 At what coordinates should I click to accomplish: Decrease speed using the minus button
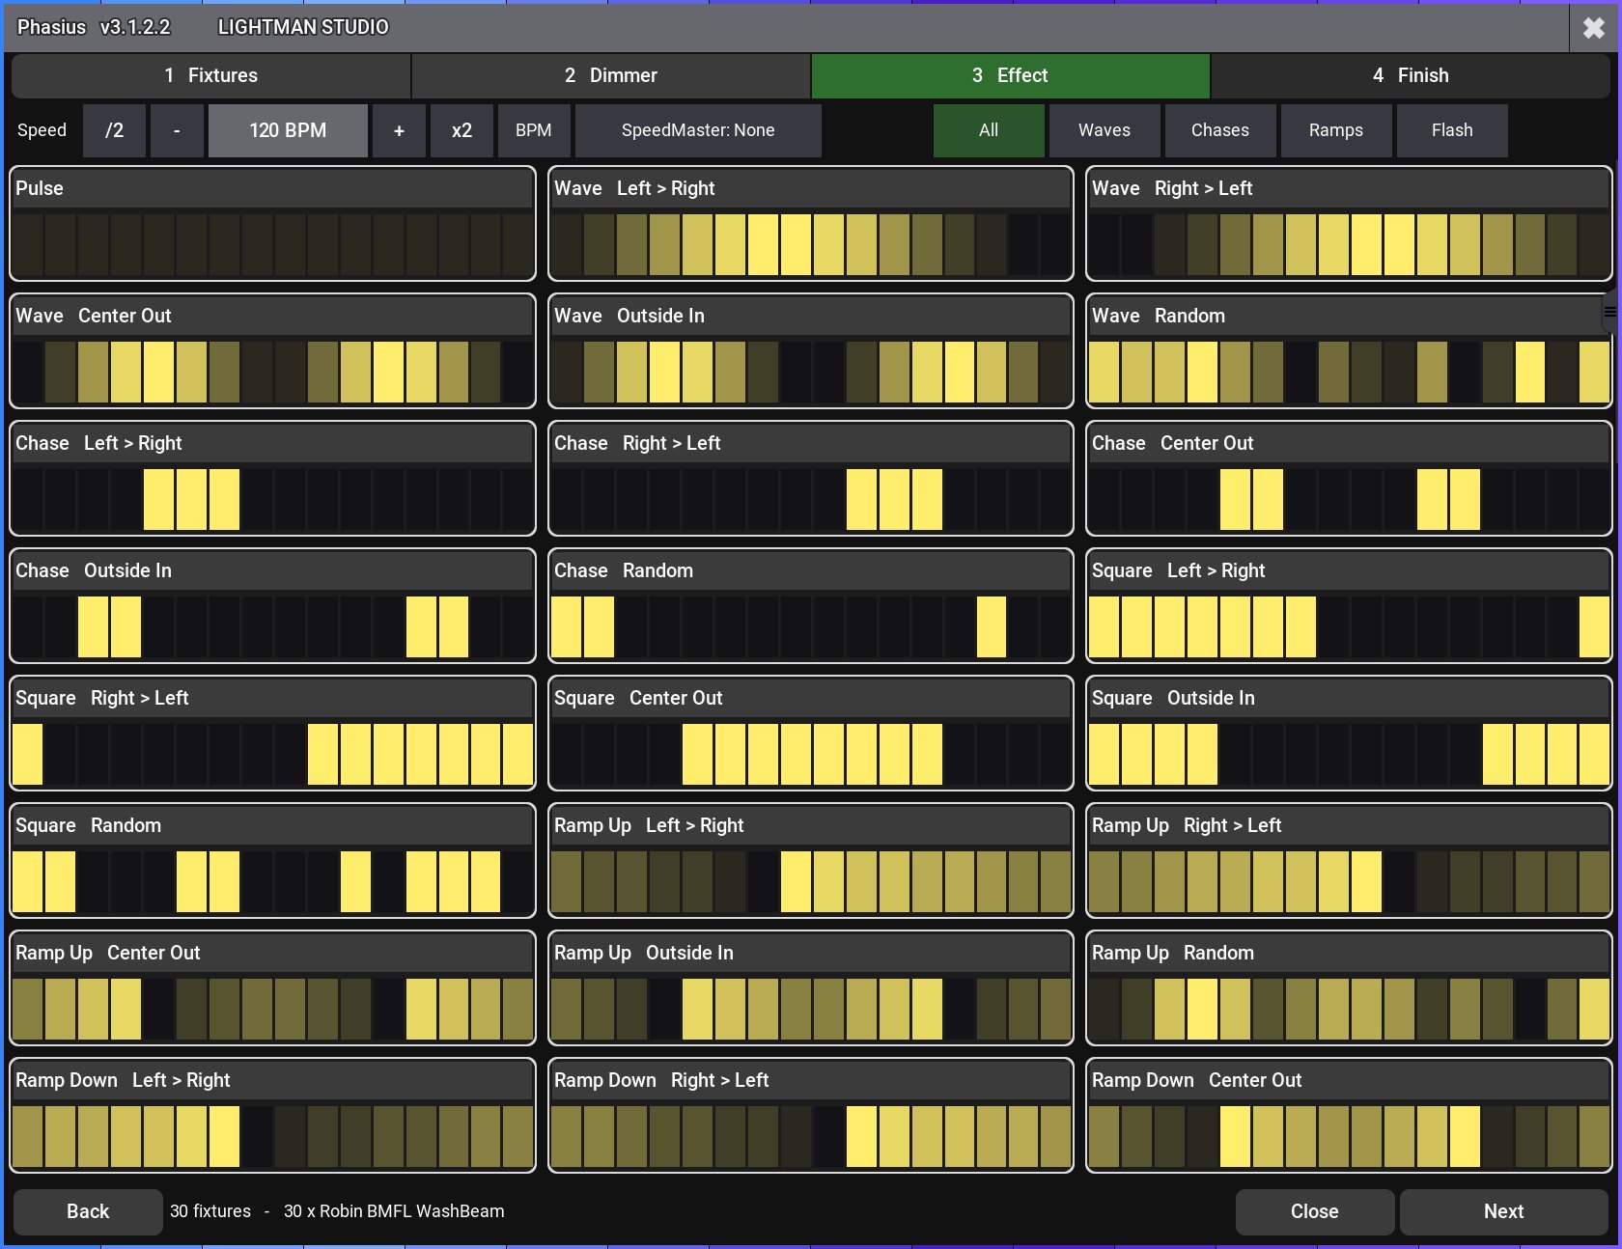point(177,130)
